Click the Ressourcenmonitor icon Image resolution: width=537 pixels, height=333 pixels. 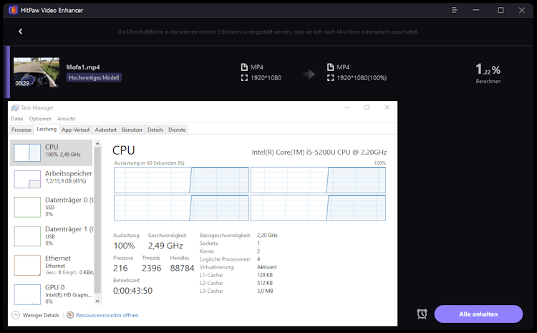pos(70,315)
